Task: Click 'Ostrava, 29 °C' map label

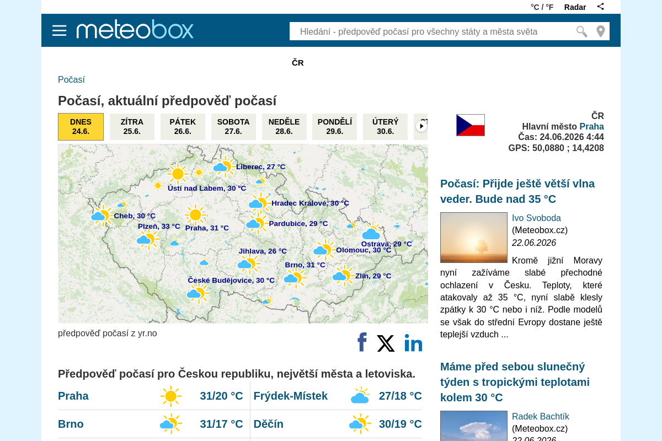Action: tap(386, 244)
